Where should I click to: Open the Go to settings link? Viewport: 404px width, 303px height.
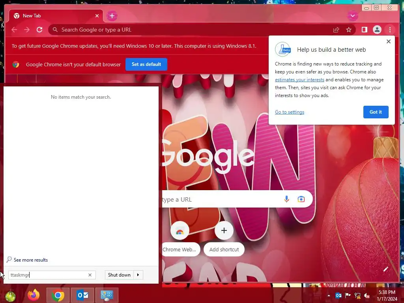(x=290, y=112)
